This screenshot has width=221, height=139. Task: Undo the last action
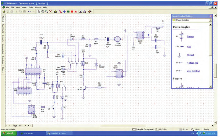pos(29,12)
